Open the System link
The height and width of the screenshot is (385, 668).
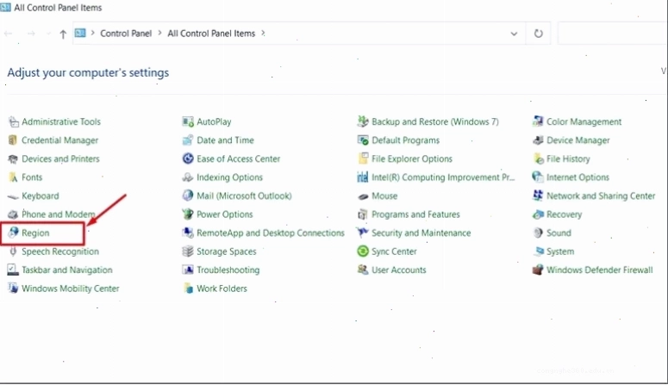(x=560, y=251)
